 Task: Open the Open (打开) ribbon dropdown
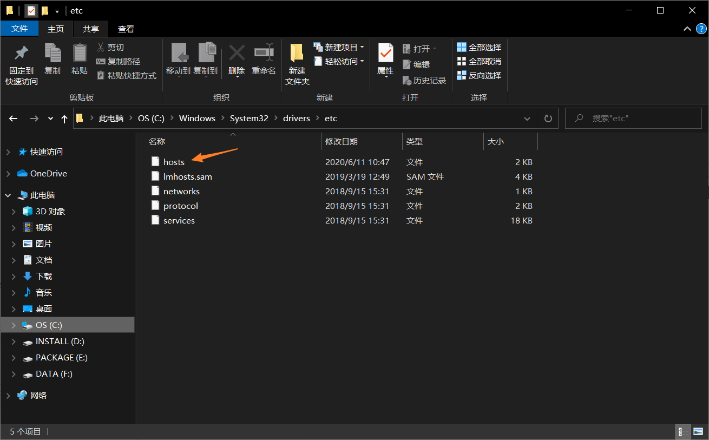pyautogui.click(x=419, y=49)
